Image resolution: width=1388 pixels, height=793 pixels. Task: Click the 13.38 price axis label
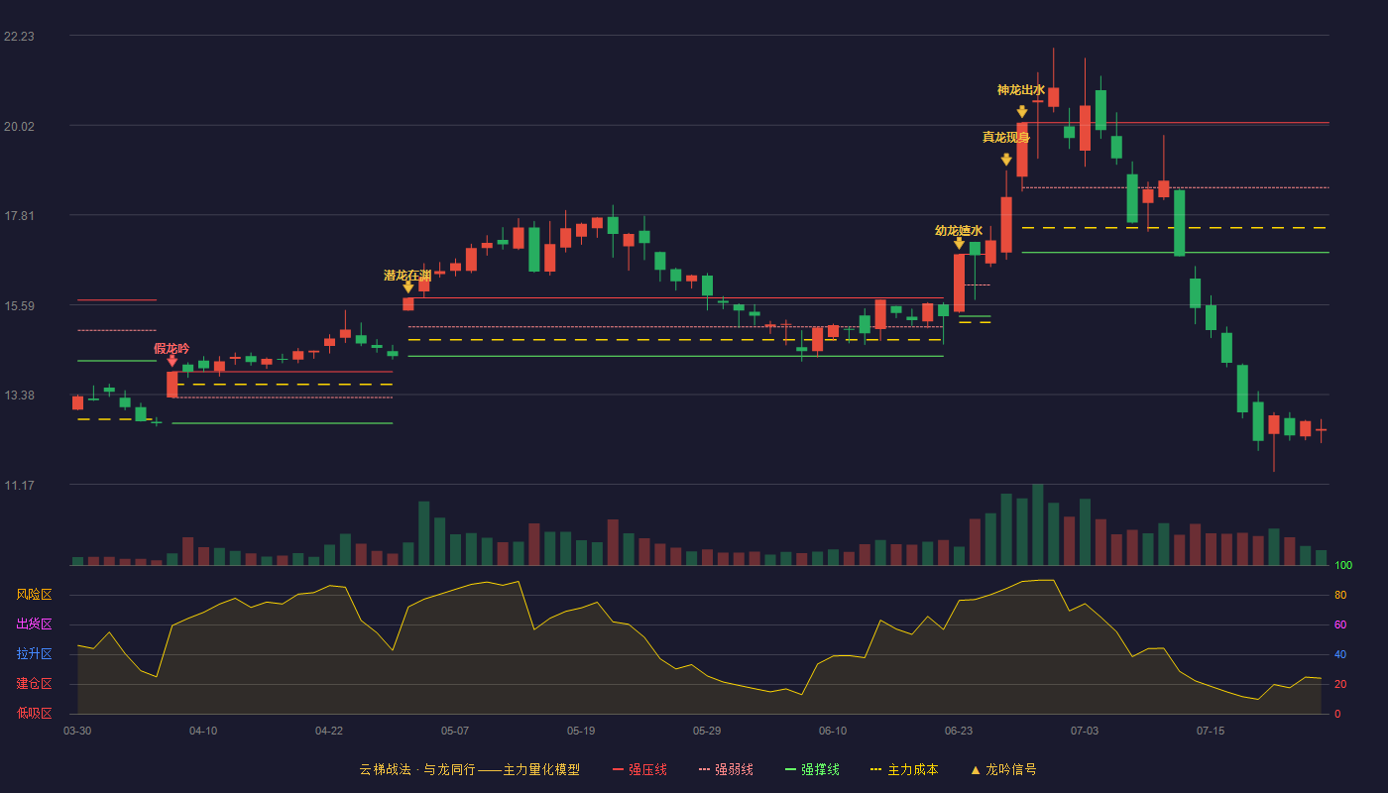19,395
